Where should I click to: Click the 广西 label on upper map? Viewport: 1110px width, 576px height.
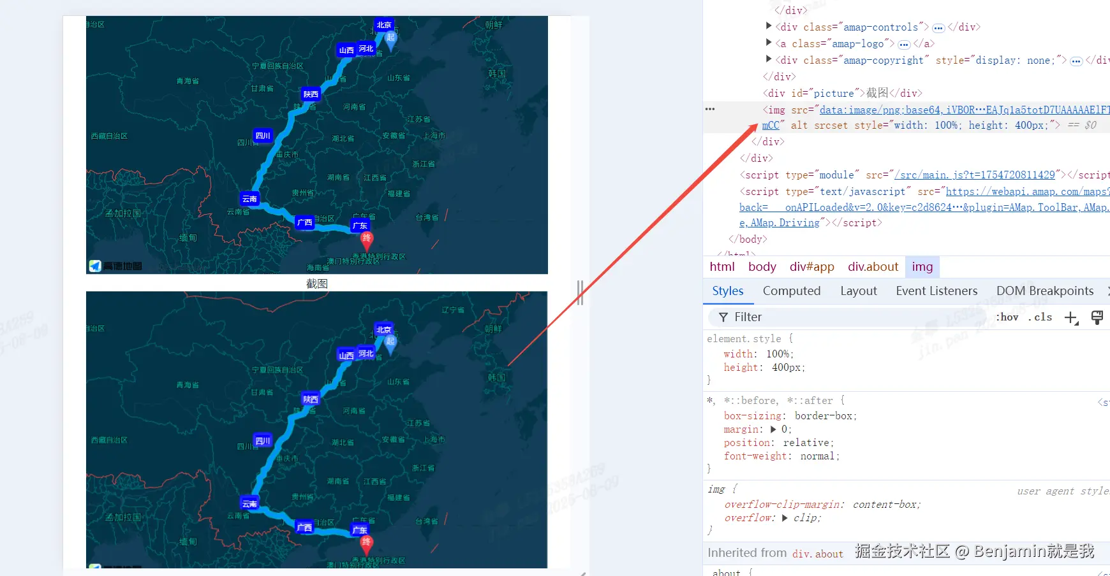[304, 222]
